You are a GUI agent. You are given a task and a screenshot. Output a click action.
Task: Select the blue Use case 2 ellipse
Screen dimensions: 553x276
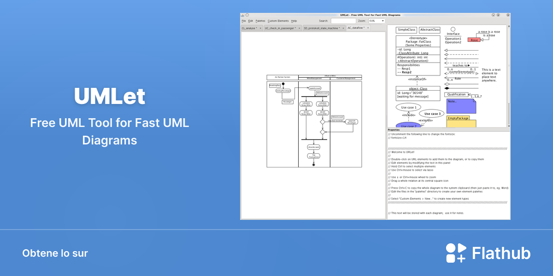pyautogui.click(x=408, y=125)
